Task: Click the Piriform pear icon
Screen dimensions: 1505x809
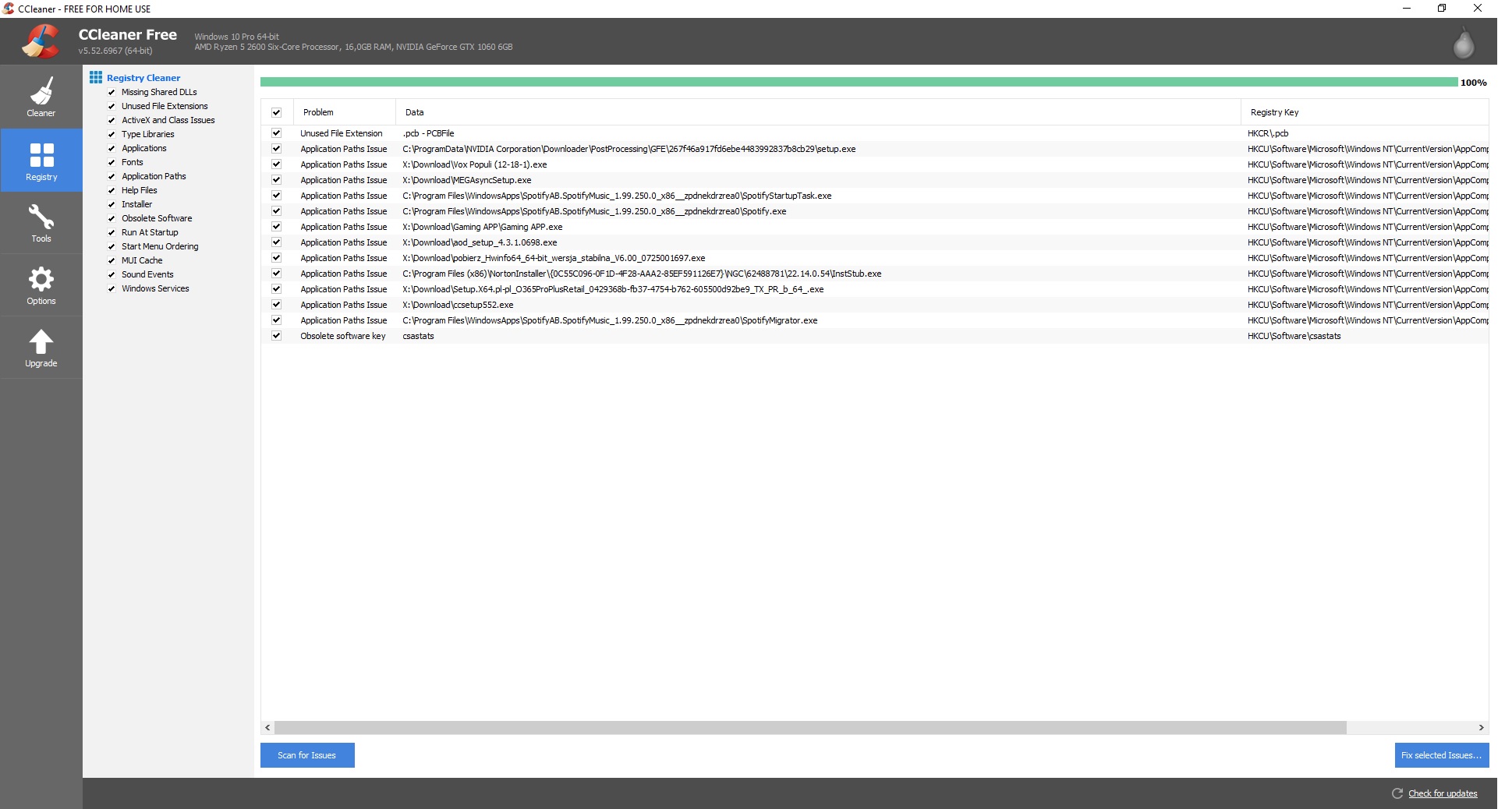Action: click(1464, 43)
